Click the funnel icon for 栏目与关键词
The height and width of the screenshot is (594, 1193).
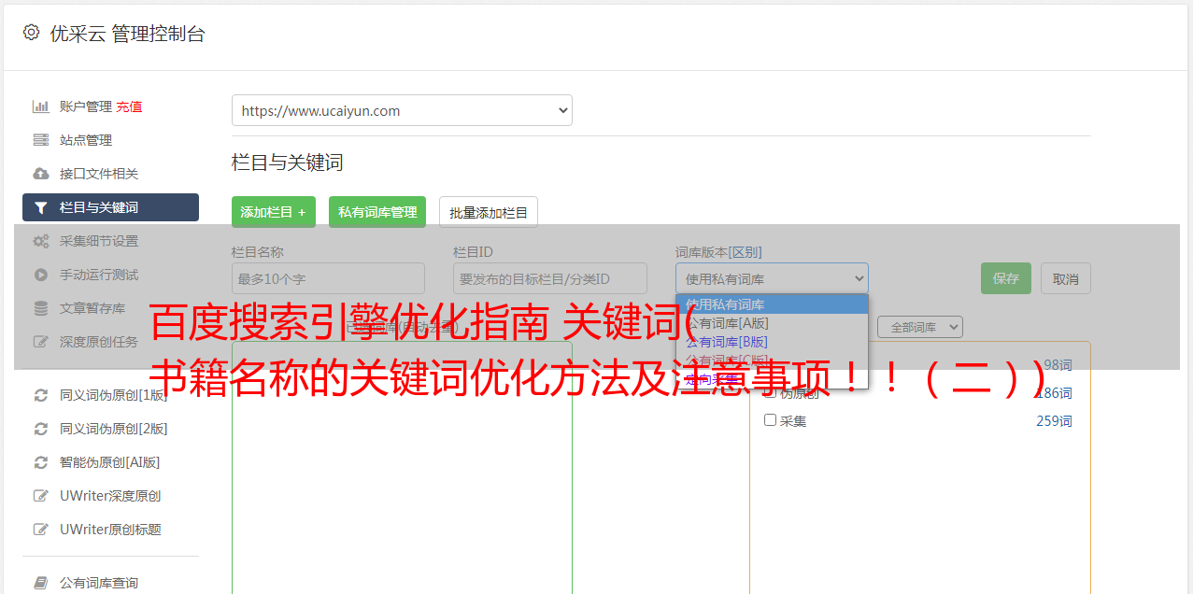click(x=41, y=207)
